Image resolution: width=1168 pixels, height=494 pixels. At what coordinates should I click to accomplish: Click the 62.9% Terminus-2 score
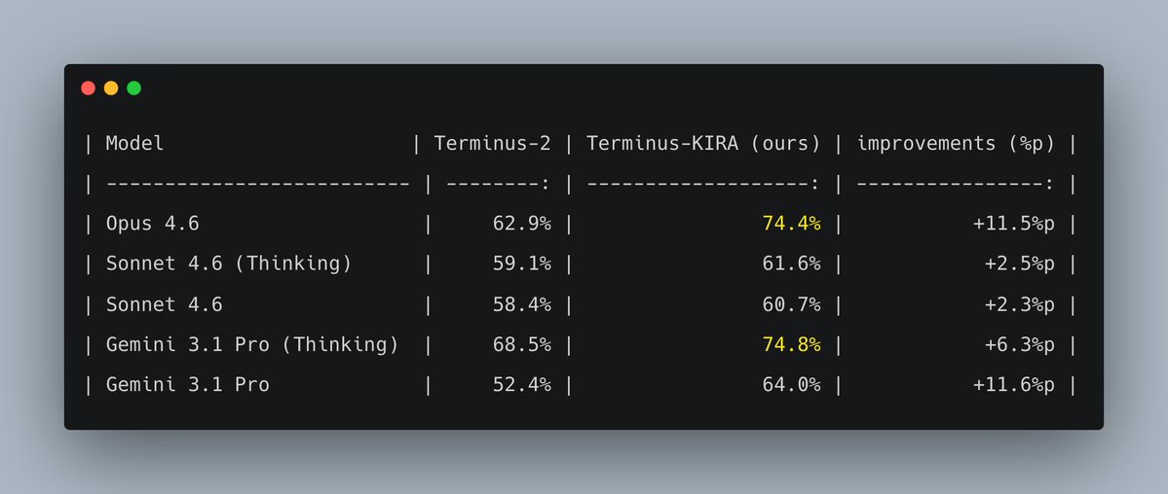(521, 225)
